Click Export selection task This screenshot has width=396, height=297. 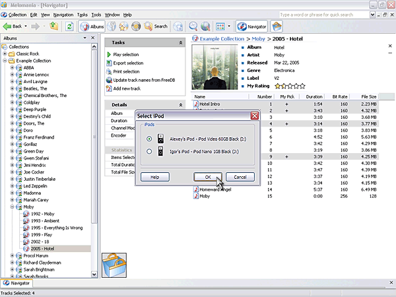pyautogui.click(x=128, y=63)
